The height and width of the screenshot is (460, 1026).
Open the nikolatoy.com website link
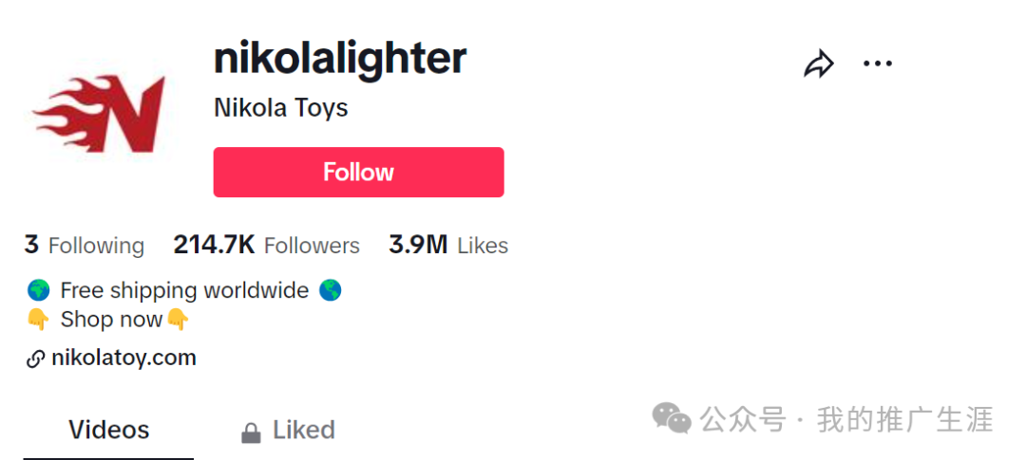pyautogui.click(x=123, y=359)
